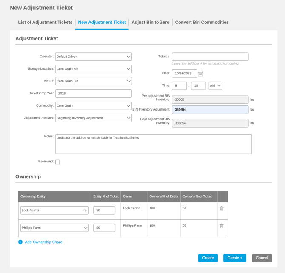285x273 pixels.
Task: Delete the Phillips Farm ownership row
Action: [222, 226]
